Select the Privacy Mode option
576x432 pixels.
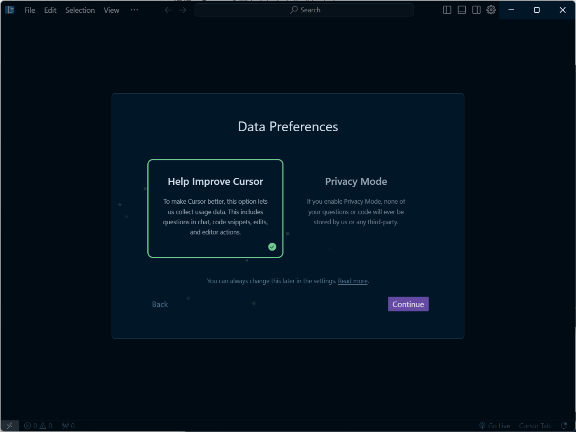tap(356, 208)
